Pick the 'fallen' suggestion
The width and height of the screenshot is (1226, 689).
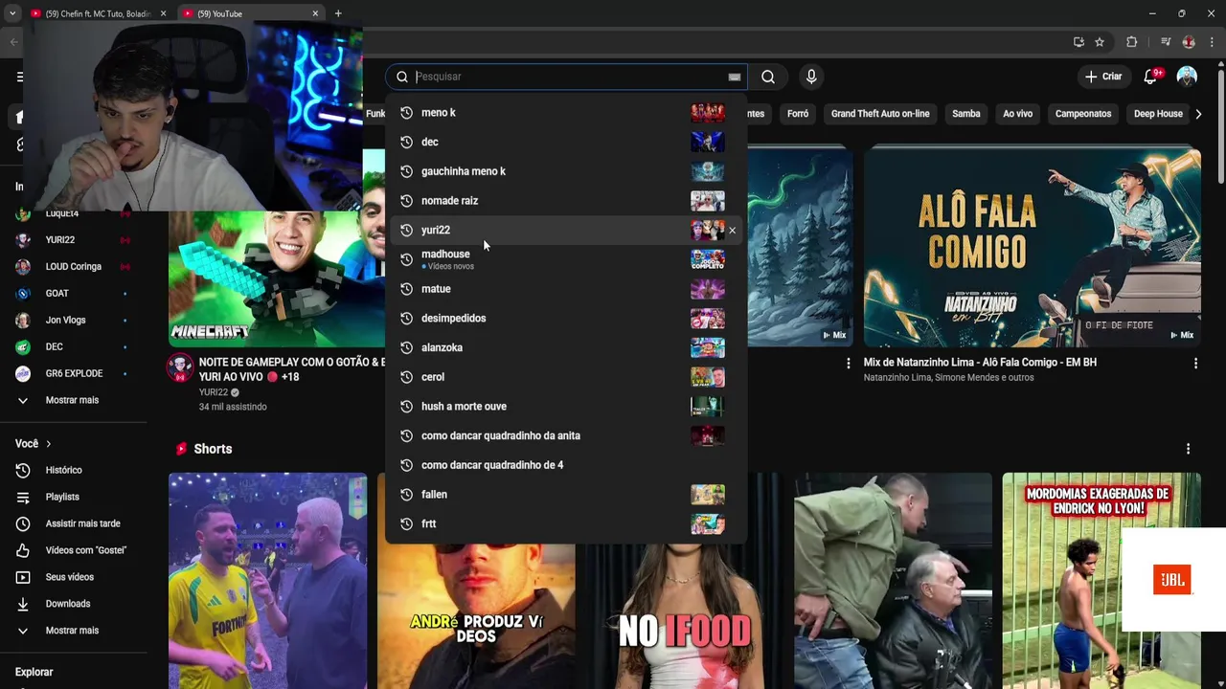pyautogui.click(x=566, y=495)
